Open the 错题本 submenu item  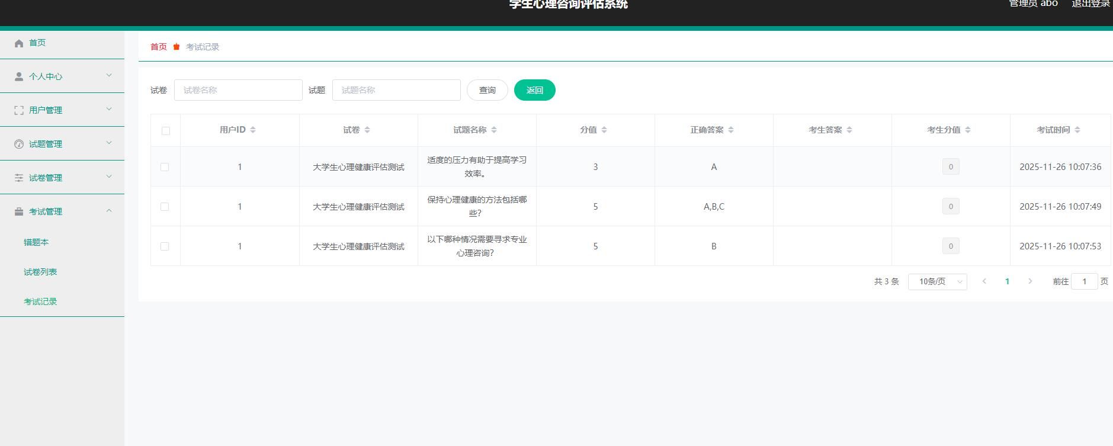click(x=36, y=242)
